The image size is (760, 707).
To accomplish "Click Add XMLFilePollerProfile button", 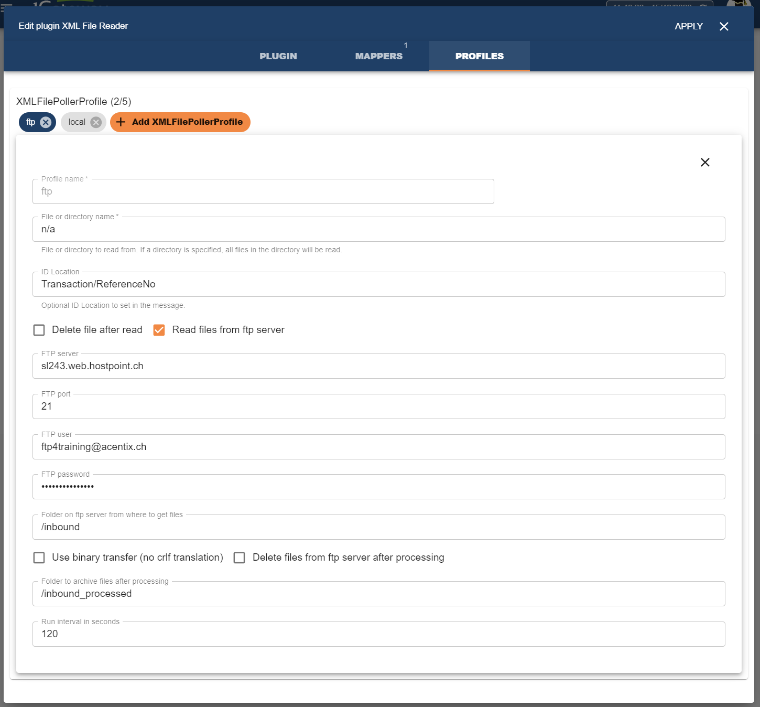I will click(x=180, y=122).
